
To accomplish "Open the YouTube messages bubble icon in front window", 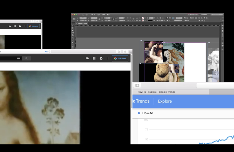I will [101, 58].
